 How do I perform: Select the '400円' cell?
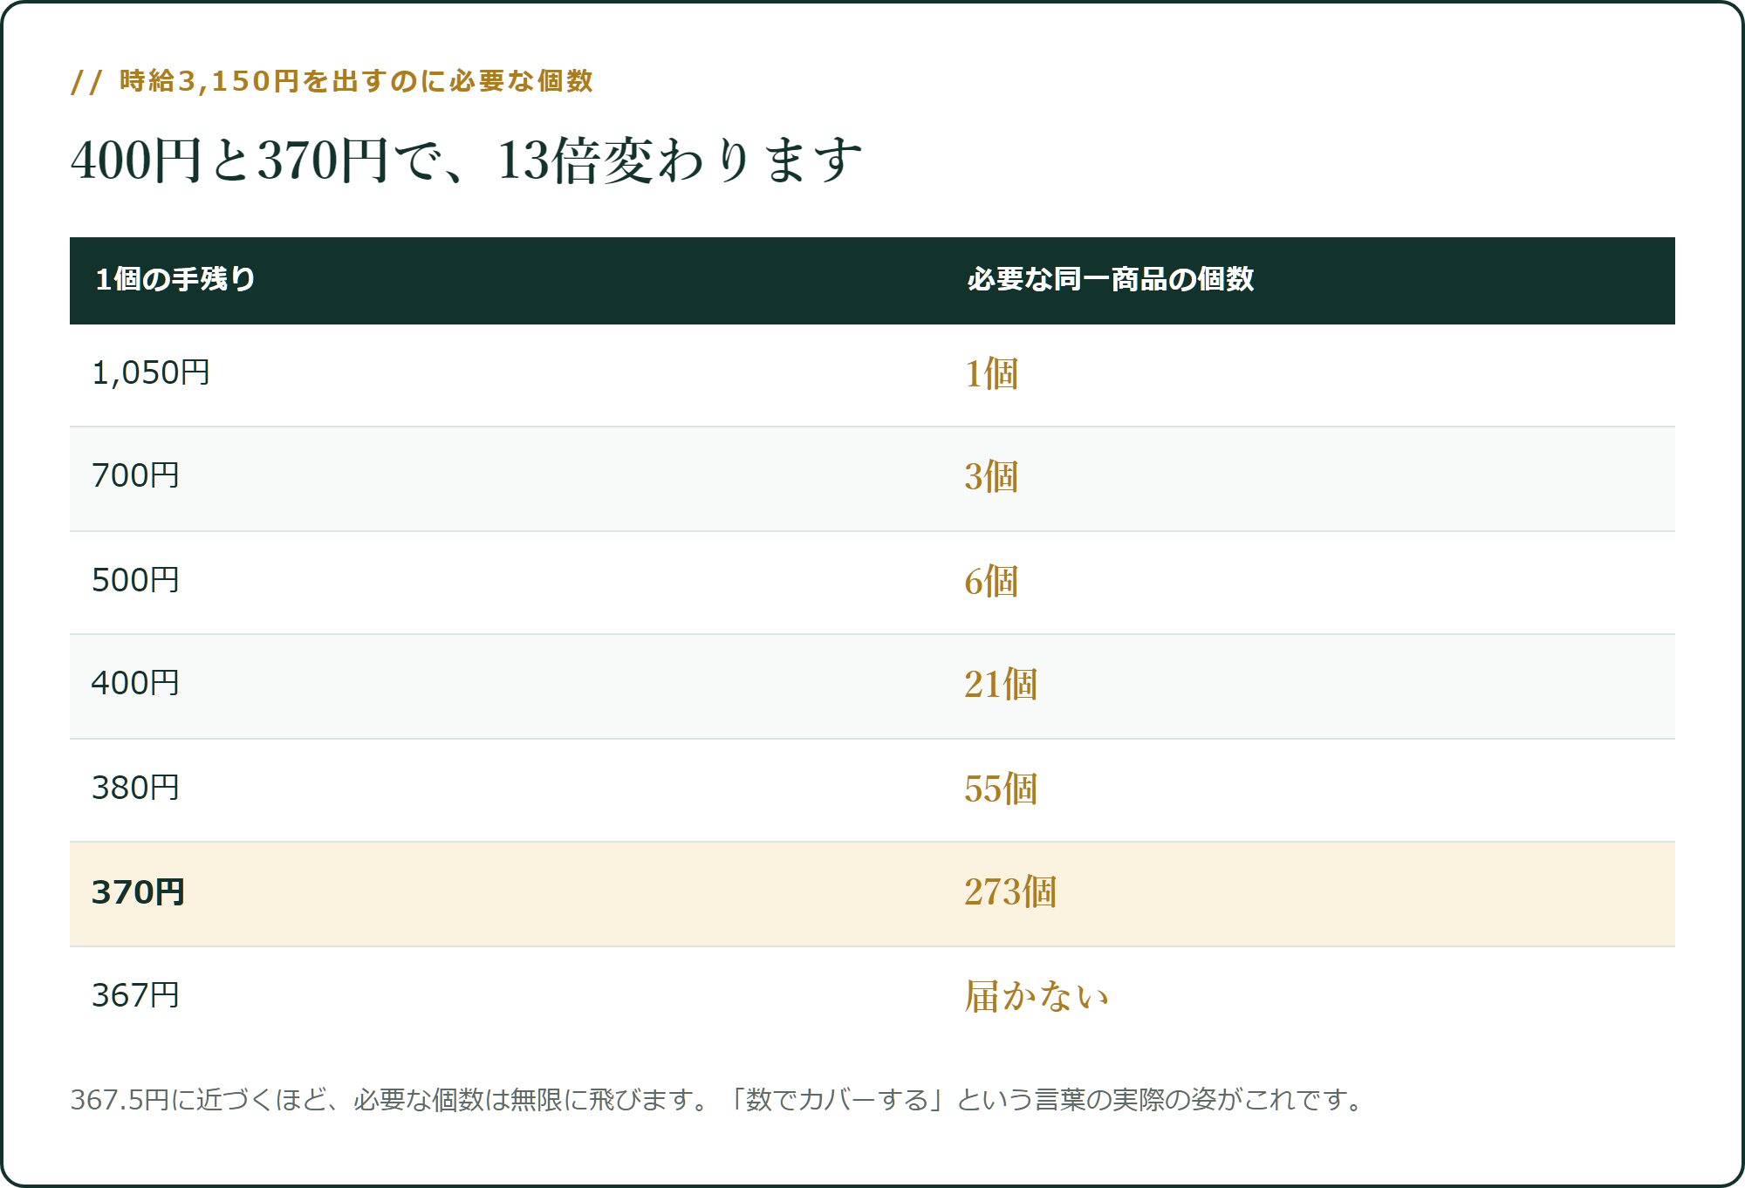point(135,684)
